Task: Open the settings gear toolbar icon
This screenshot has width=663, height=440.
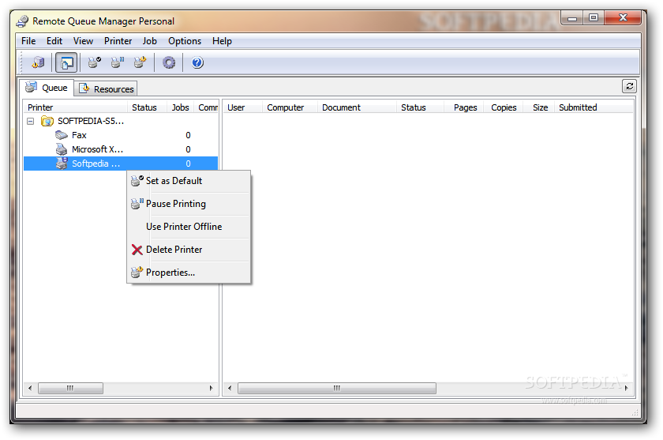Action: (x=169, y=62)
